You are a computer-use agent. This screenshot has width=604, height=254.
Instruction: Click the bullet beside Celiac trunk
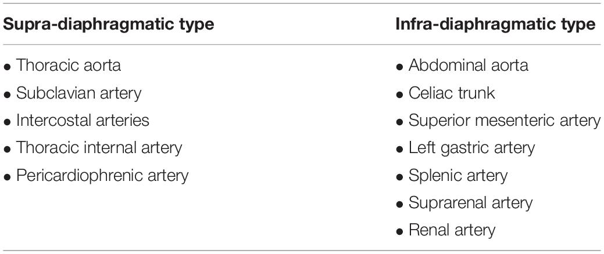point(399,94)
